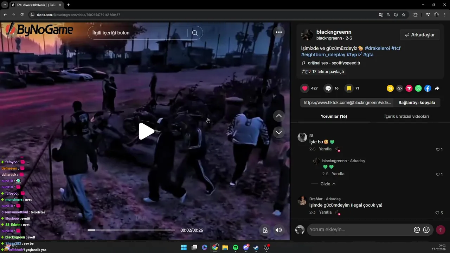The image size is (450, 253).
Task: Toggle the auto-scroll icon beside the volume
Action: click(x=265, y=230)
